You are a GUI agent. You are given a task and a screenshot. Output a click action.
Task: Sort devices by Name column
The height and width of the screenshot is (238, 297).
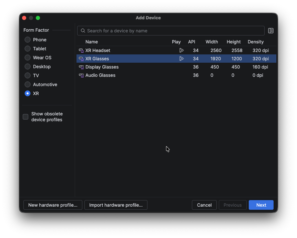92,42
